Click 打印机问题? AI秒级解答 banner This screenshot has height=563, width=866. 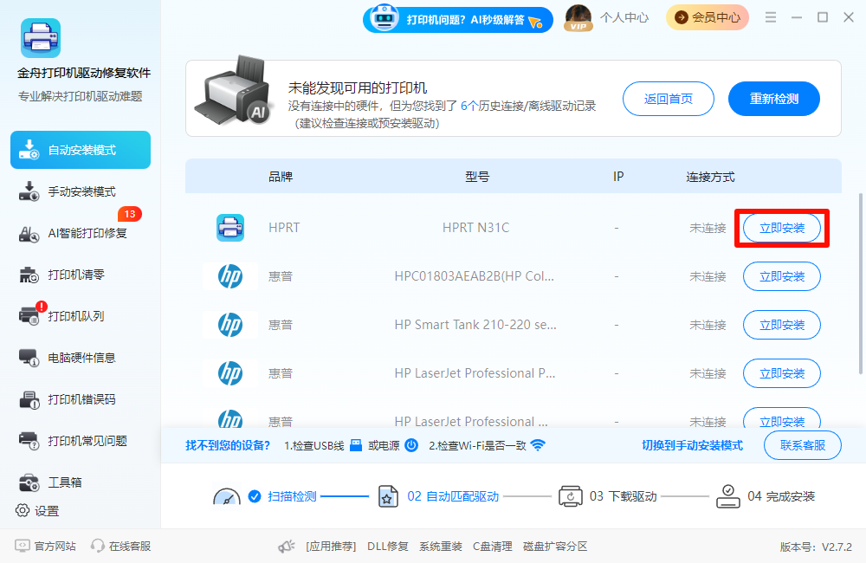click(x=458, y=19)
